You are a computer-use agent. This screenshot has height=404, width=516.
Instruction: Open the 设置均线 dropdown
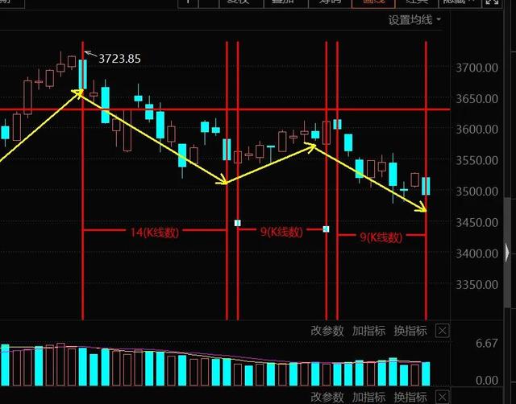coord(414,20)
